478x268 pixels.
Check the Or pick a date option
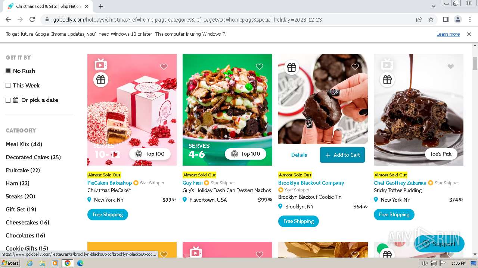(x=8, y=100)
